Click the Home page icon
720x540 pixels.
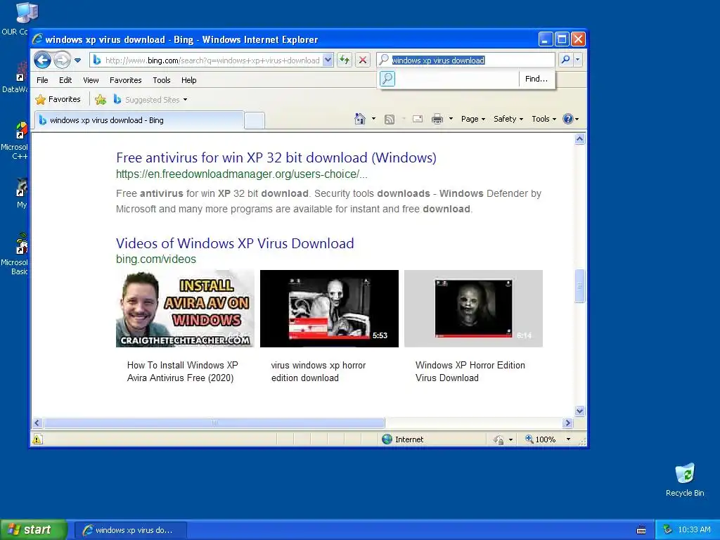coord(360,119)
